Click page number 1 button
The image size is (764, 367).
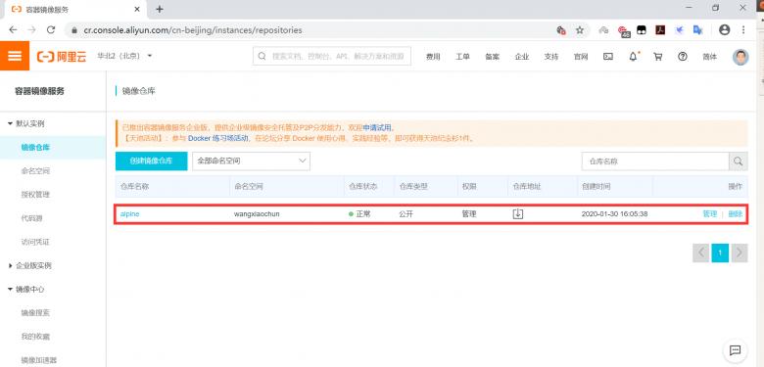pos(720,252)
